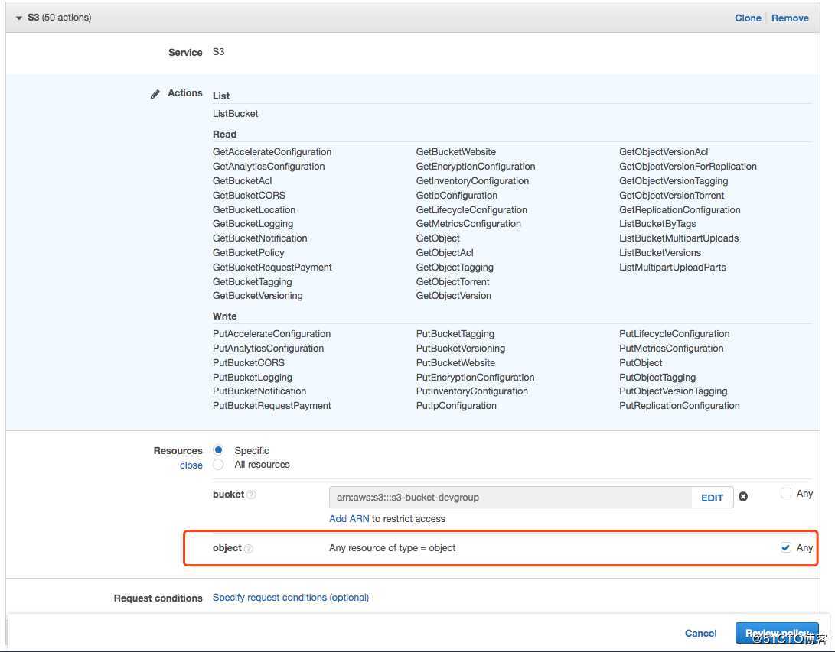Screen dimensions: 835x652
Task: Click GetAccelerateConfiguration action
Action: [272, 151]
